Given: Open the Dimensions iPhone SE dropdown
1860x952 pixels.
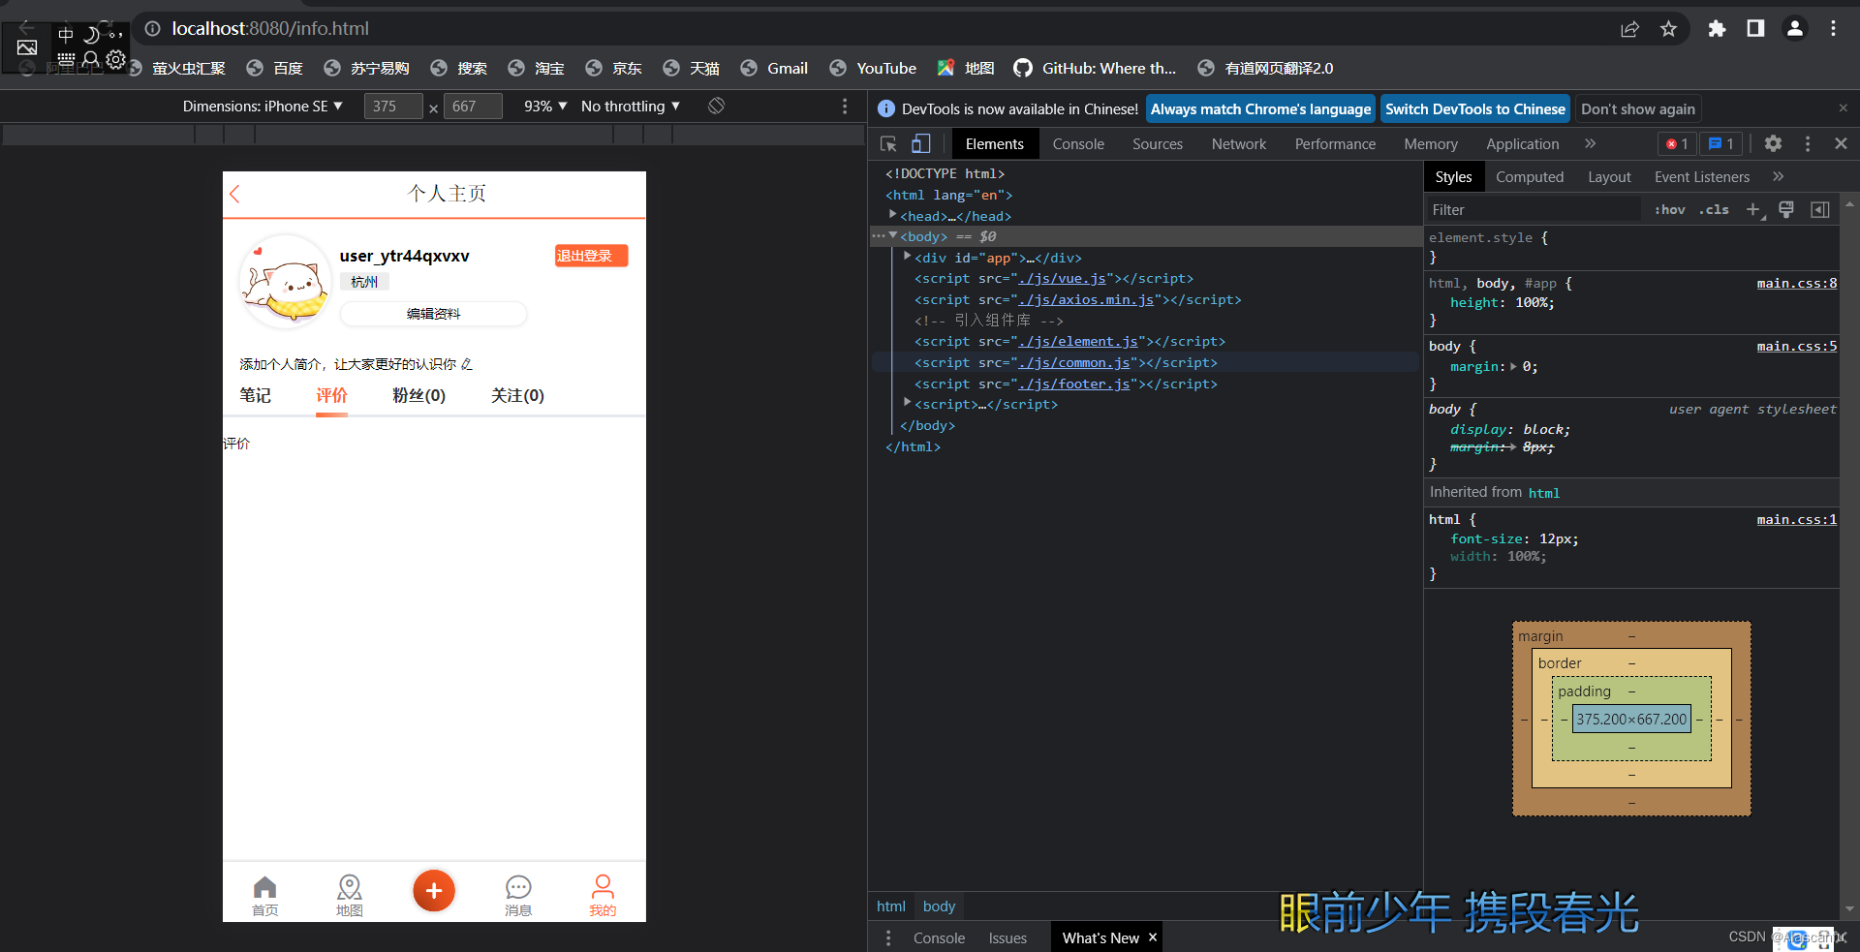Looking at the screenshot, I should click(x=263, y=106).
